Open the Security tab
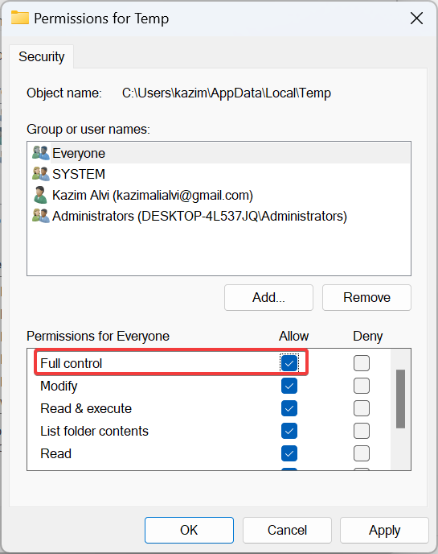The height and width of the screenshot is (554, 438). (41, 56)
